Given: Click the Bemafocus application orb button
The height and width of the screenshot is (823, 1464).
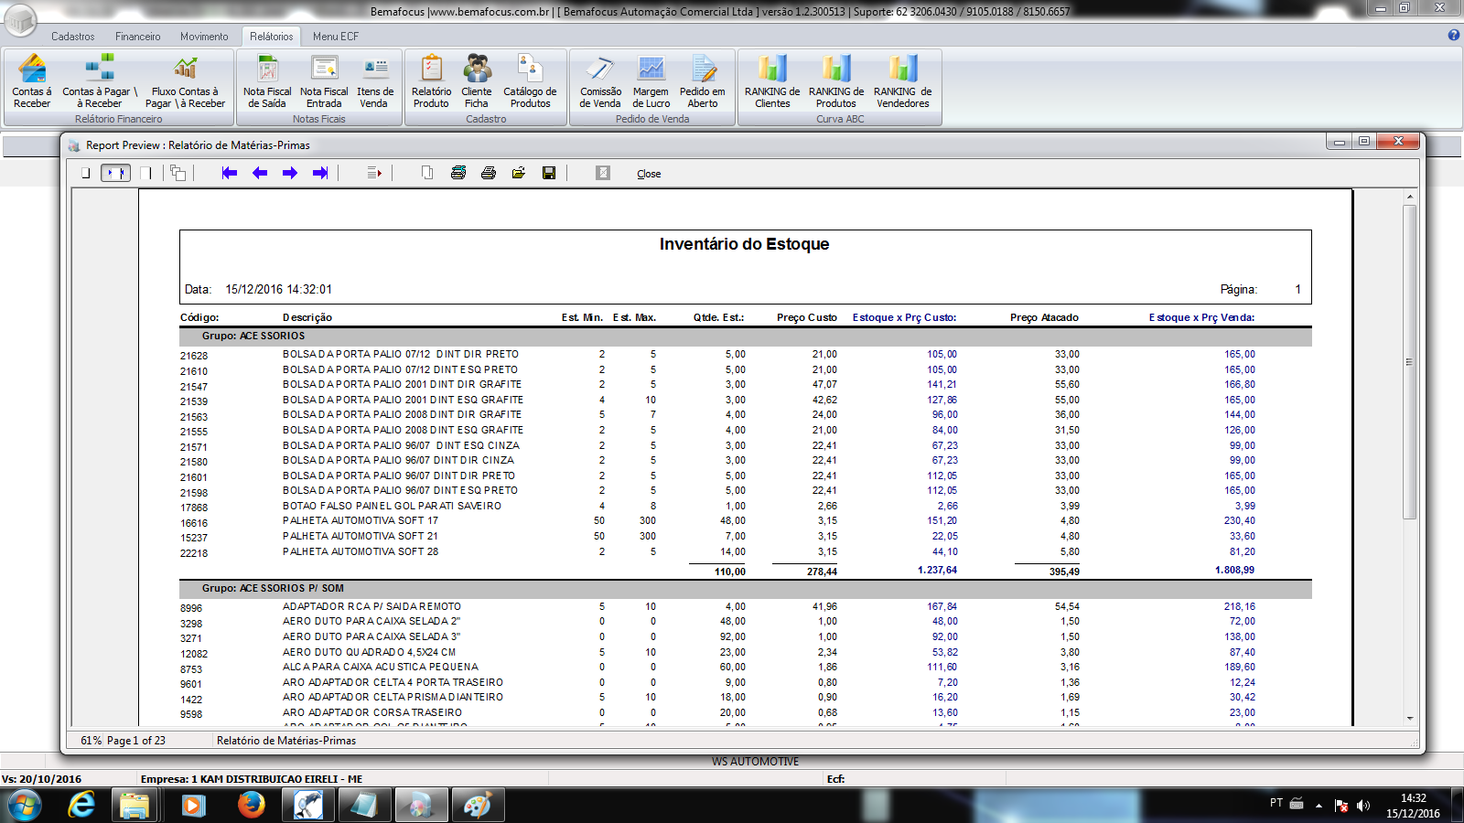Looking at the screenshot, I should tap(20, 20).
